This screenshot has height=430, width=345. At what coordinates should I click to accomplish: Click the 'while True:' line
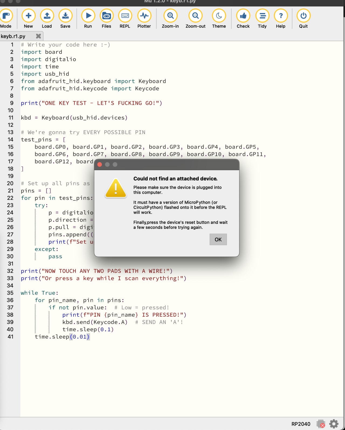click(x=40, y=293)
